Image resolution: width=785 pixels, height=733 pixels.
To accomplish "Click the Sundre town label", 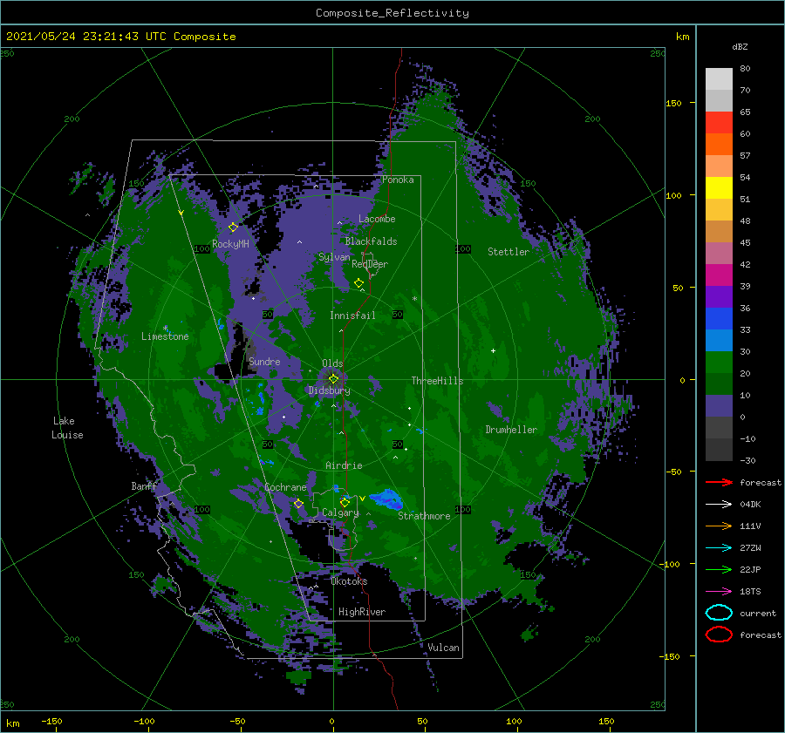I will tap(264, 361).
